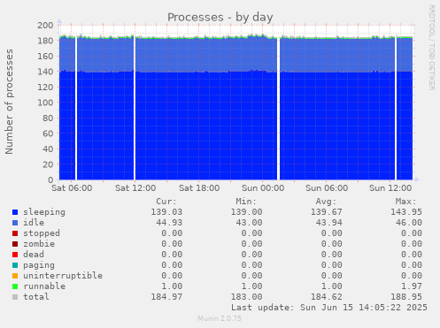Click the runnable legend color swatch
The image size is (440, 328).
click(x=15, y=286)
